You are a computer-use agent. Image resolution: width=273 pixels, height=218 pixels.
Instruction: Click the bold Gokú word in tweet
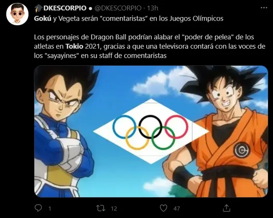tap(43, 18)
